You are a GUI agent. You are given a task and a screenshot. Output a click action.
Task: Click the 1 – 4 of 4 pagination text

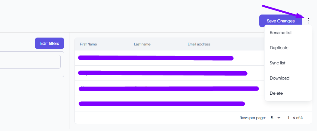[295, 118]
